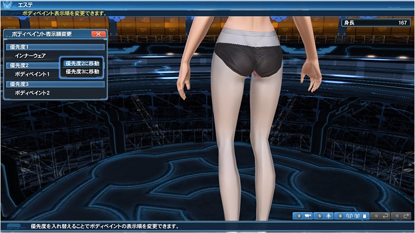Viewport: 415px width, 233px height.
Task: Click the yellow ボディペイント表示順を変更できます hint text
Action: (64, 13)
